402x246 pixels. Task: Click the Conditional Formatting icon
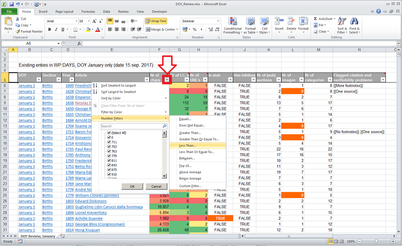click(x=232, y=21)
